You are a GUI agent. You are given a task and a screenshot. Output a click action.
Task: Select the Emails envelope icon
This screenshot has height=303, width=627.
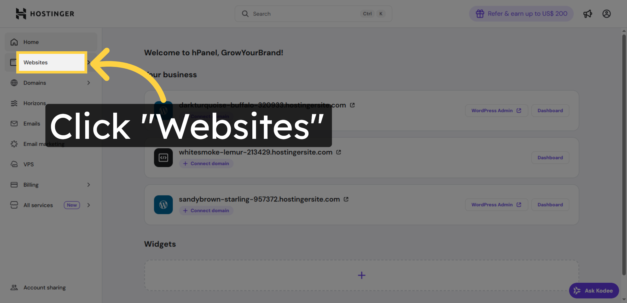pos(14,123)
